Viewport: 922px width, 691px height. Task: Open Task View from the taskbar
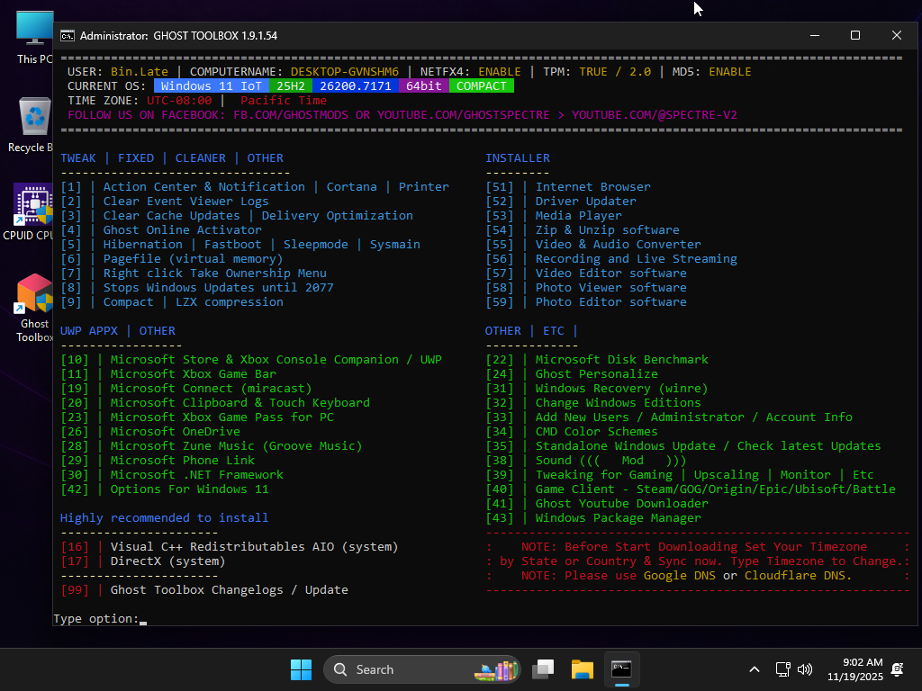(543, 669)
